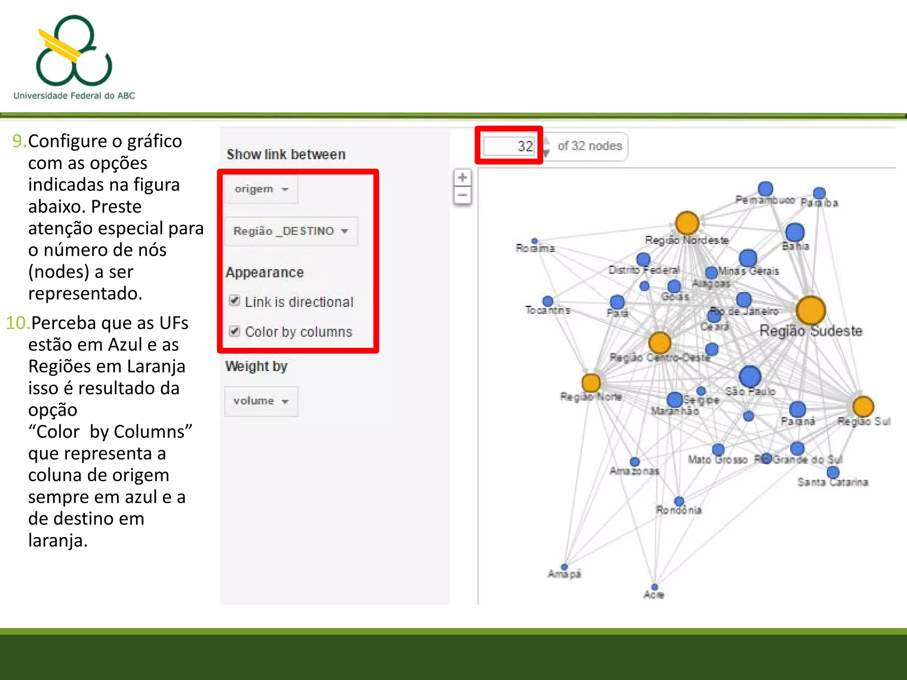The width and height of the screenshot is (907, 680).
Task: Click the Maranhão blue node
Action: pyautogui.click(x=674, y=400)
